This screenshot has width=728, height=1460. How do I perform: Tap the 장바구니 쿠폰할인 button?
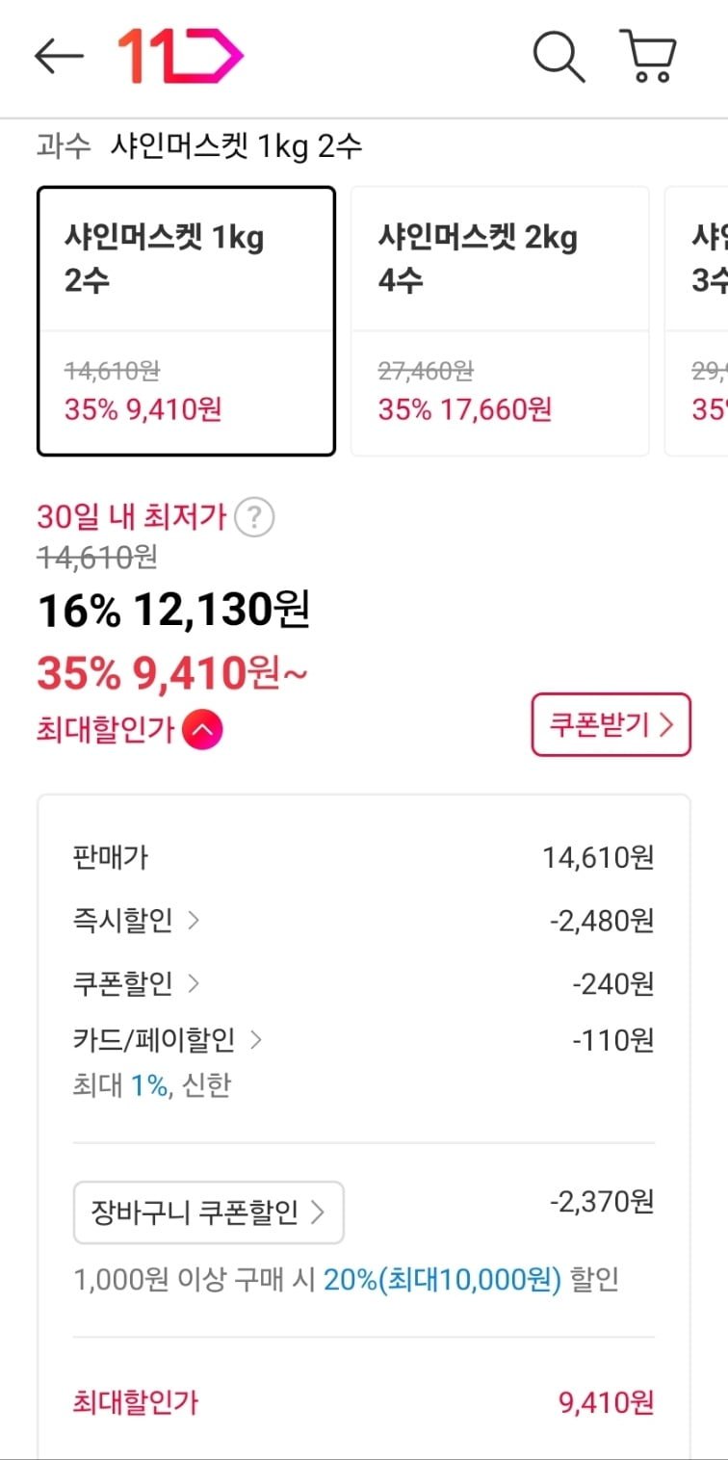click(208, 1212)
